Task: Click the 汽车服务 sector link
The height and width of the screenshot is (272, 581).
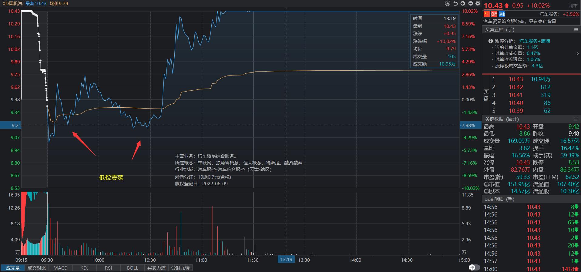Action: pos(549,14)
